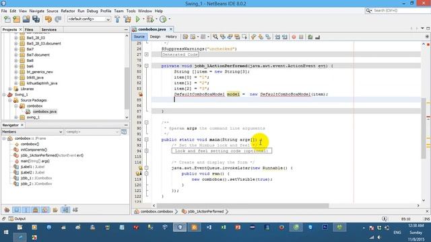Toggle Show Non-Public Members filter in Navigator

coord(36,210)
